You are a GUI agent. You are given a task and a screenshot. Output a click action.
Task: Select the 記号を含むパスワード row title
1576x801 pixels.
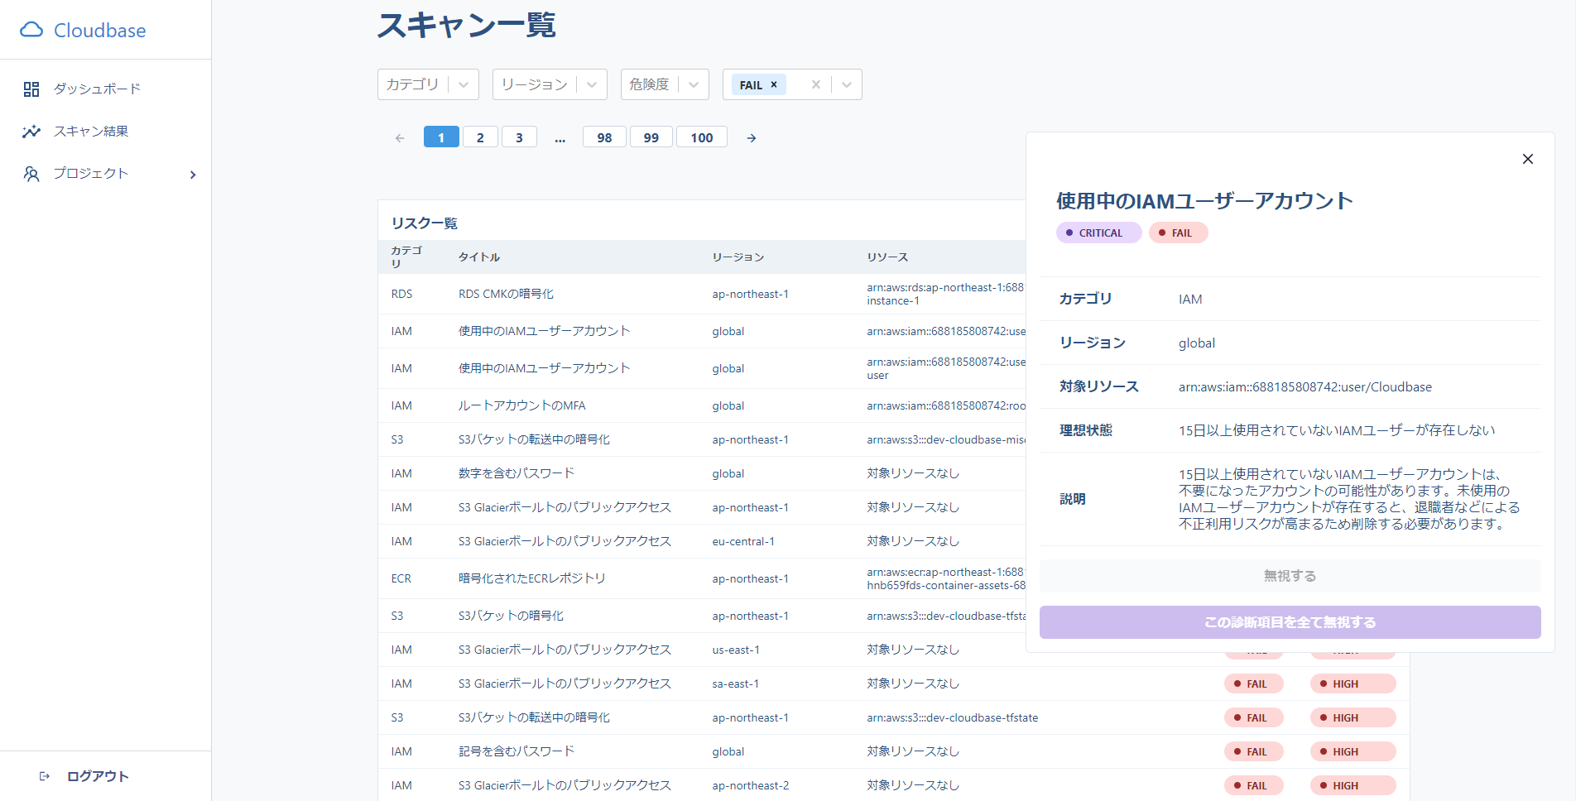[x=517, y=751]
